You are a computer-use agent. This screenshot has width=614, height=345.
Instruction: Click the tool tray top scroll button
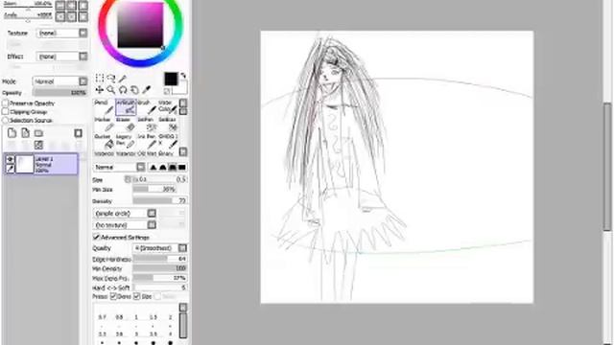pos(183,103)
